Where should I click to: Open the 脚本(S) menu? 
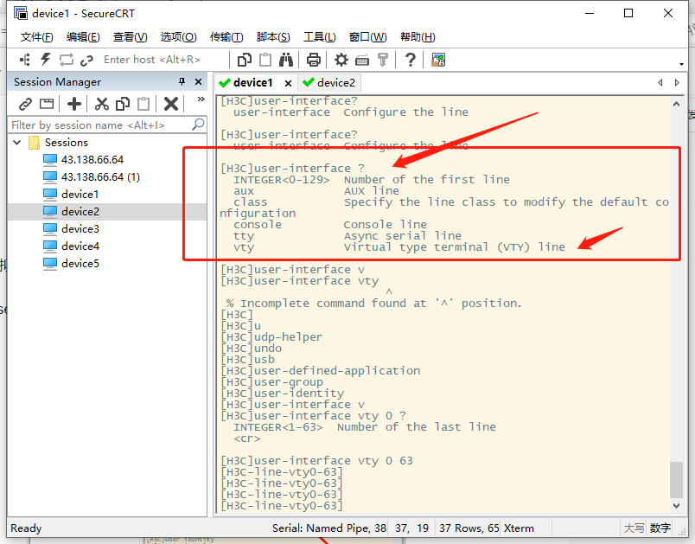[273, 37]
